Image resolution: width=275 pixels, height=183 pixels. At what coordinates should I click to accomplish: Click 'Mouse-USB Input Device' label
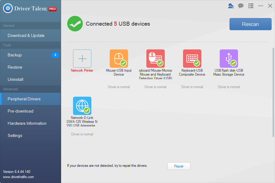click(119, 72)
